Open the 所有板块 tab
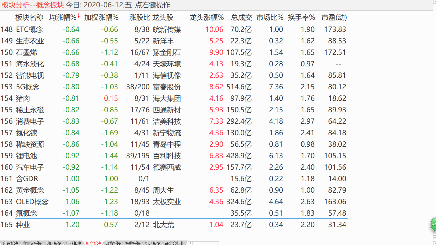The image size is (436, 245). (10, 243)
